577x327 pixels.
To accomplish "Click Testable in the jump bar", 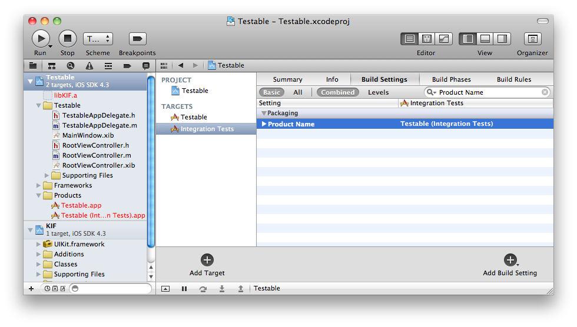I will click(x=226, y=65).
